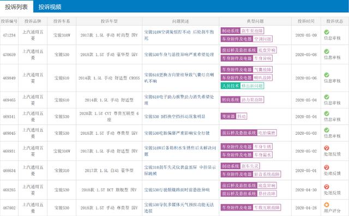Click the 投诉时间 column header

(306, 21)
